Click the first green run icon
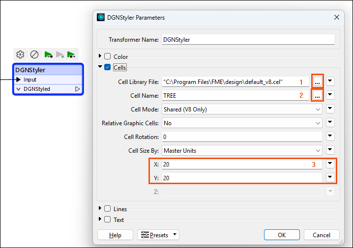The image size is (353, 248). pyautogui.click(x=48, y=55)
